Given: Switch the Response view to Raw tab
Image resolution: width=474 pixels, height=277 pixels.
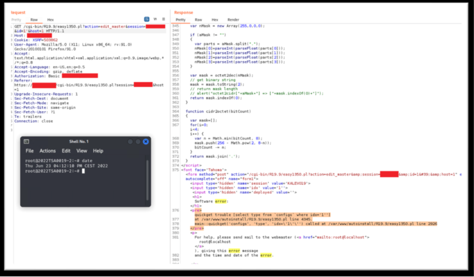Looking at the screenshot, I should [198, 20].
